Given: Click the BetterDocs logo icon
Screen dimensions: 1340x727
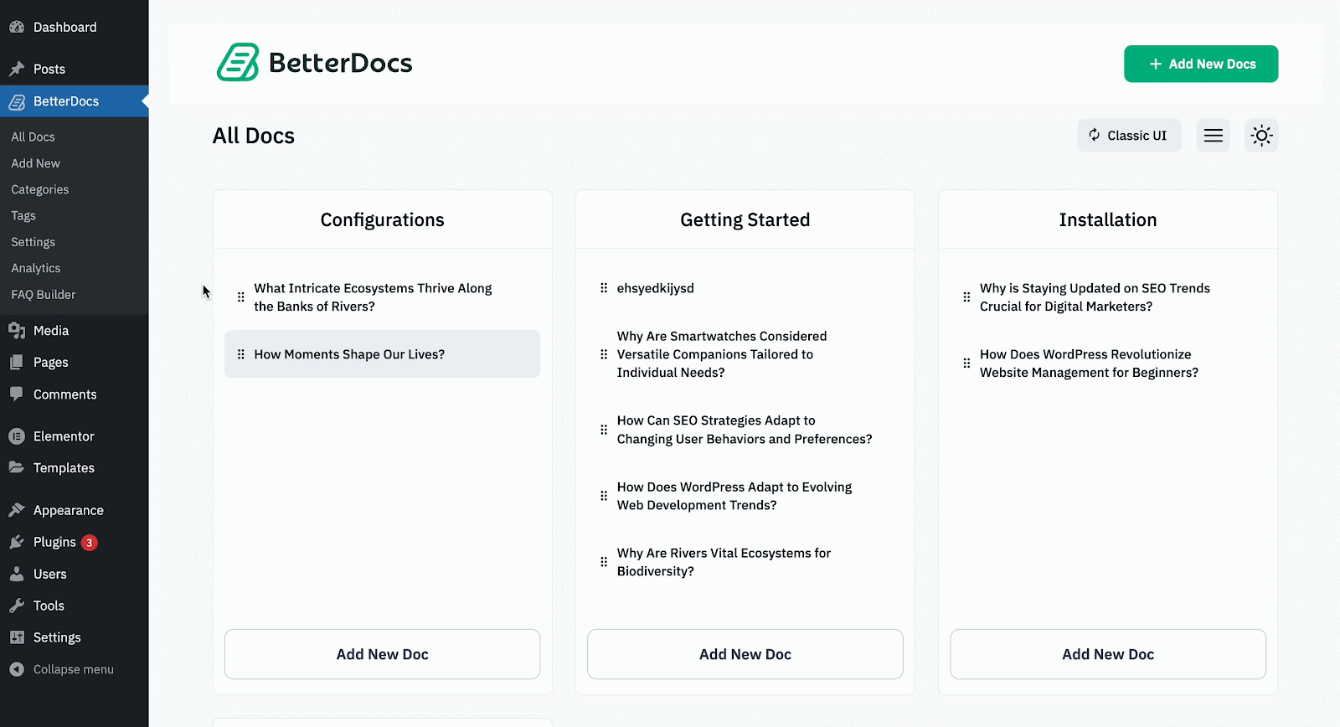Looking at the screenshot, I should [x=238, y=63].
